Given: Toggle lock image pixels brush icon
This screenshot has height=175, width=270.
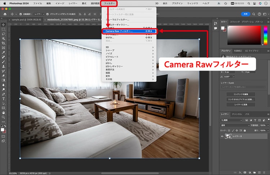Looking at the screenshot, I should (233, 131).
